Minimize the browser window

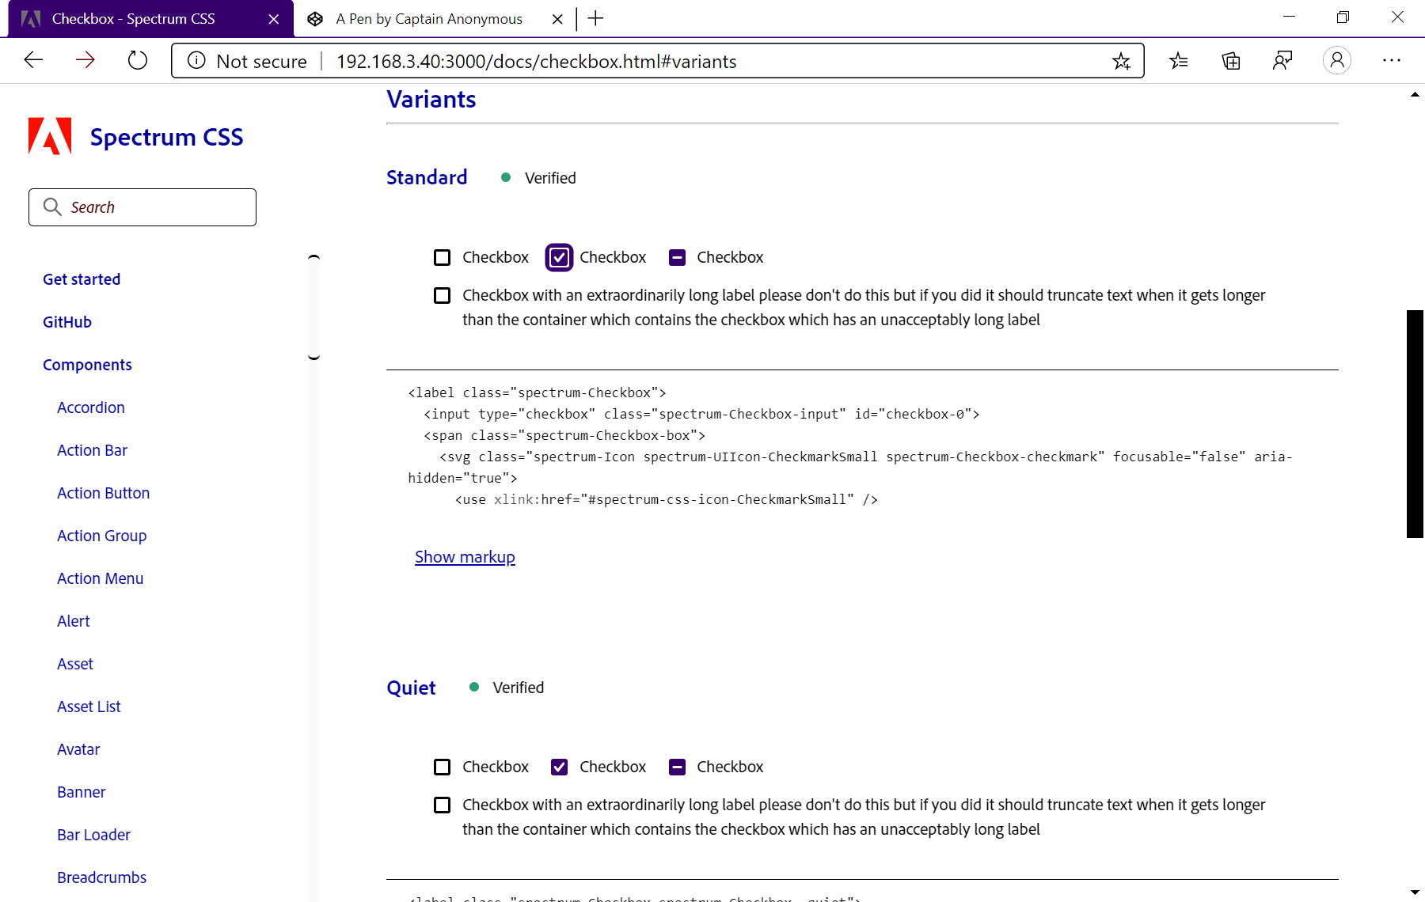click(1289, 17)
